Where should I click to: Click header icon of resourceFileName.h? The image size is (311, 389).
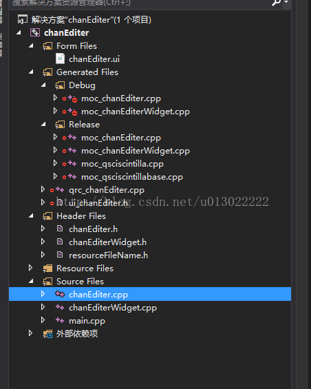tap(60, 255)
